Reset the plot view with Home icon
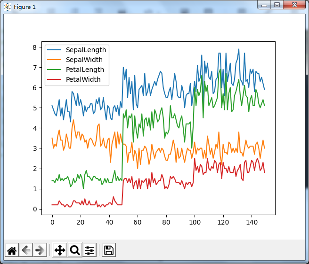Image resolution: width=309 pixels, height=264 pixels. [12, 250]
